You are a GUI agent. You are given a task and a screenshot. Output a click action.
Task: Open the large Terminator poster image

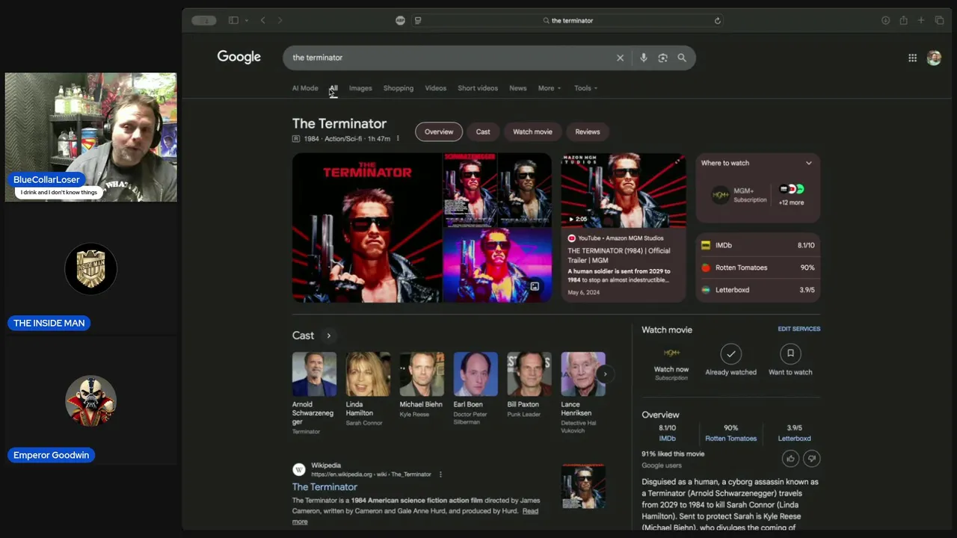367,228
